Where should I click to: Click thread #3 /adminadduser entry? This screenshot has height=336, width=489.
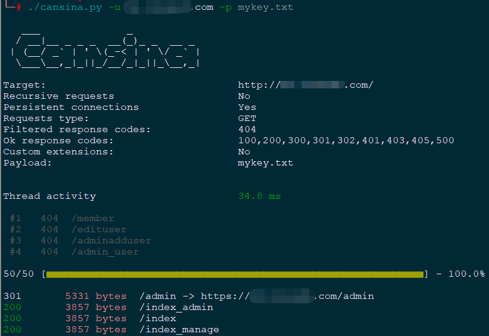111,240
